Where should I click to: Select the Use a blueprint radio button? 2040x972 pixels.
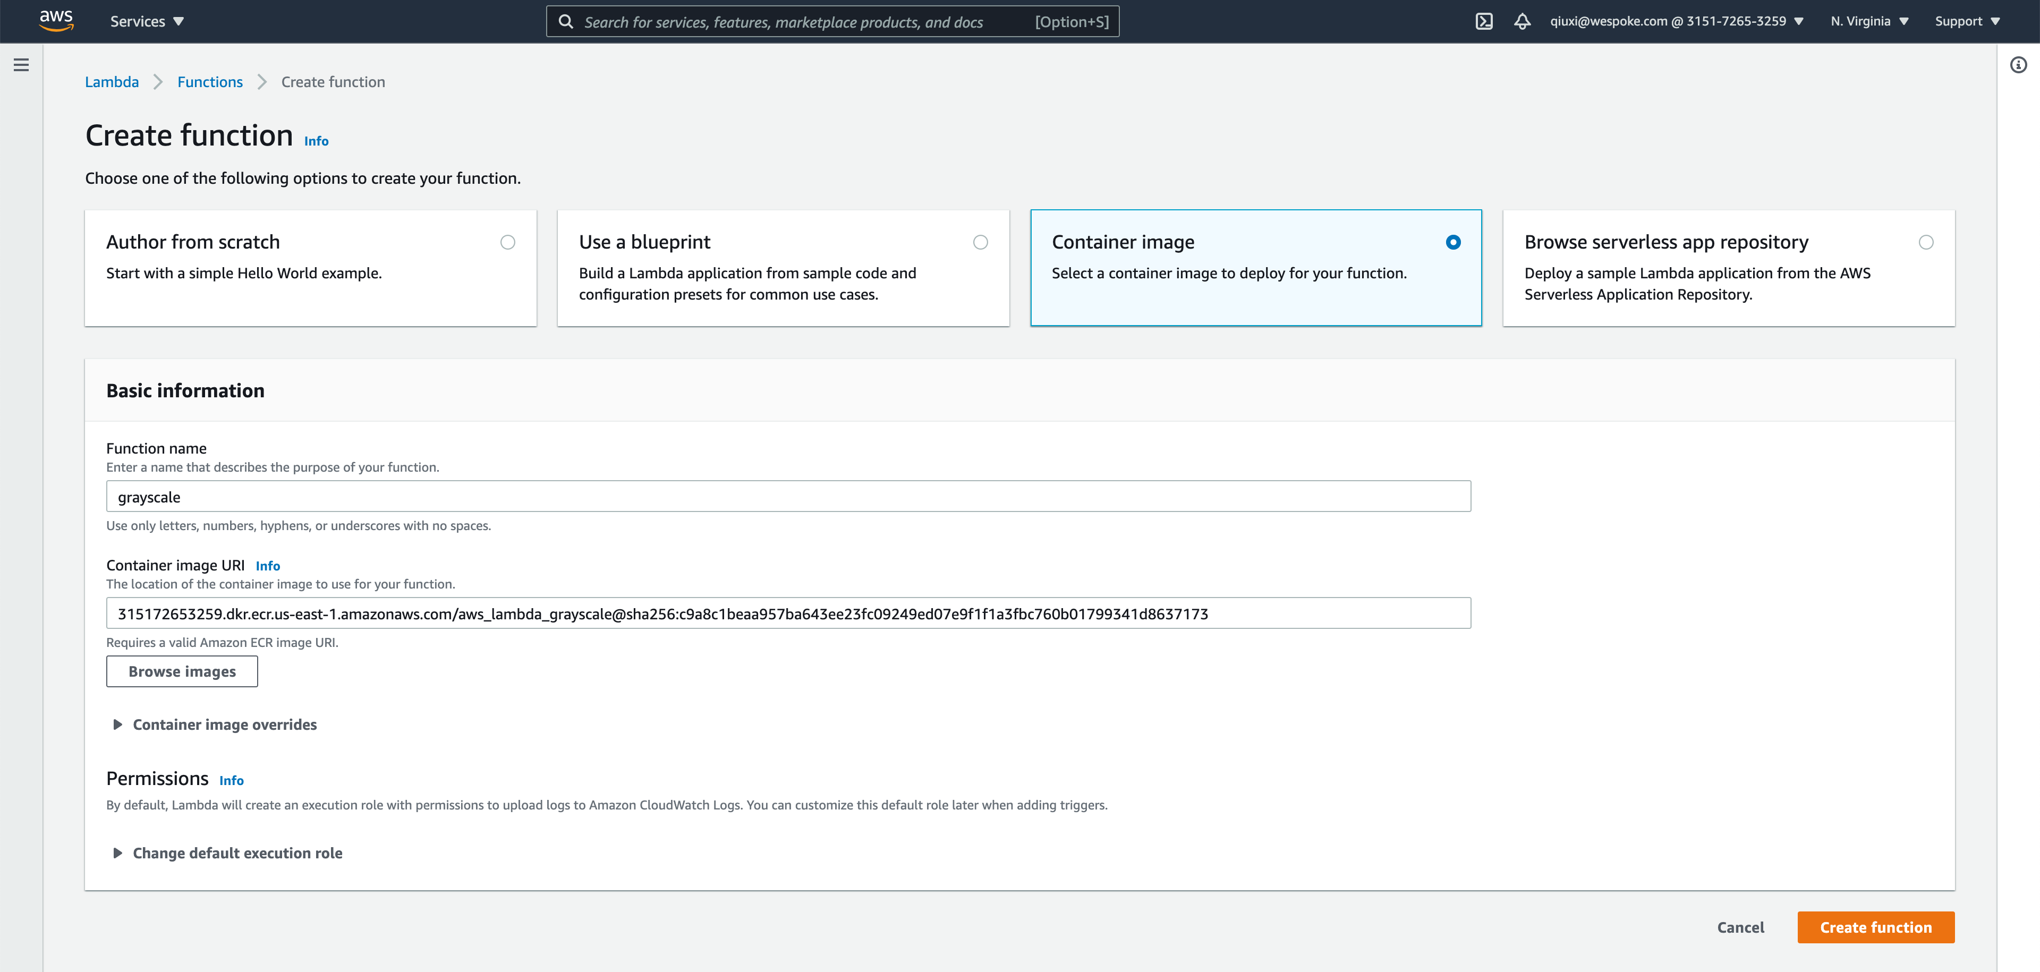[x=980, y=242]
